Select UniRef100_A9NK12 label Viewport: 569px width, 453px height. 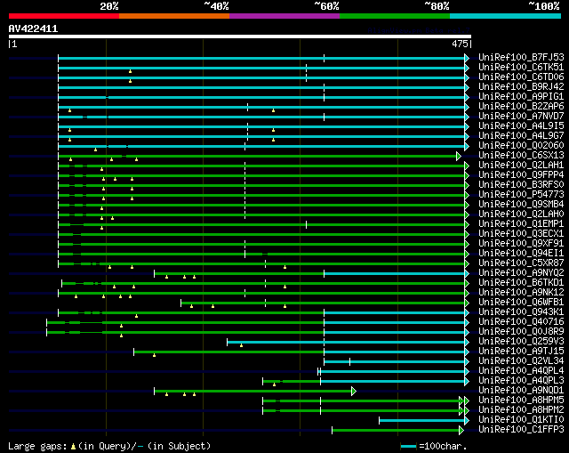pyautogui.click(x=521, y=293)
